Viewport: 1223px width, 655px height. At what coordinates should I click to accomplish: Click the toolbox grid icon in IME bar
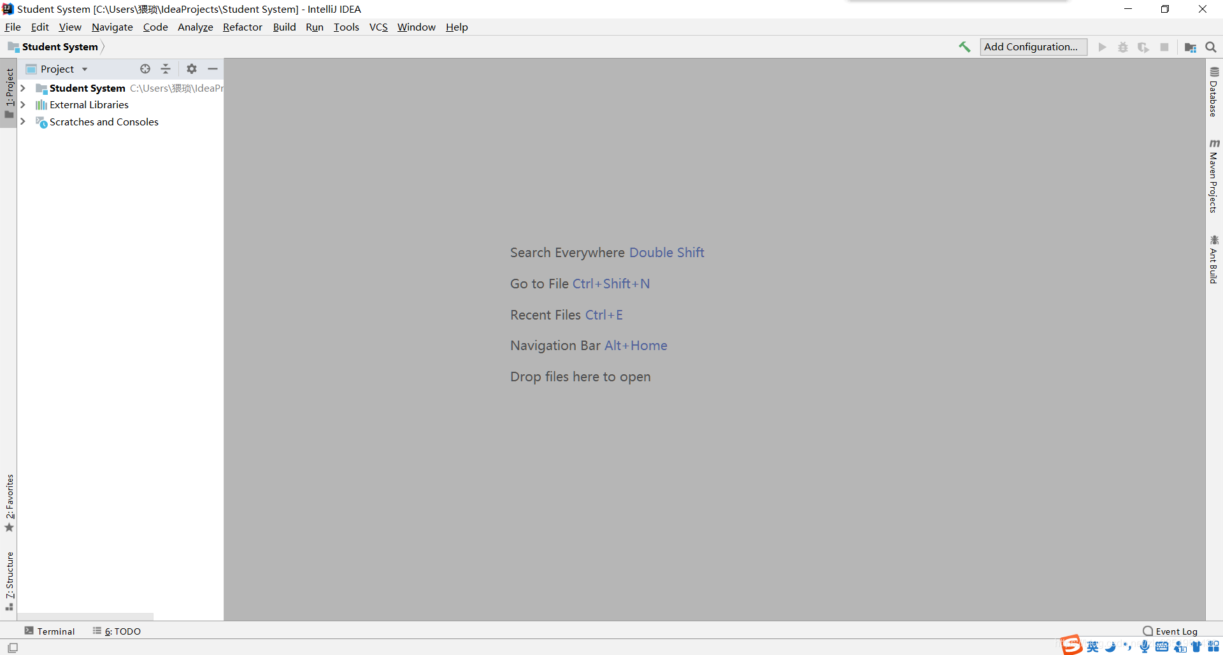[1213, 647]
